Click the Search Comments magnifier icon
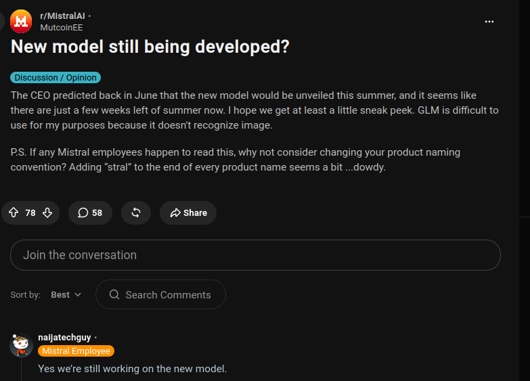The image size is (530, 381). pyautogui.click(x=114, y=294)
